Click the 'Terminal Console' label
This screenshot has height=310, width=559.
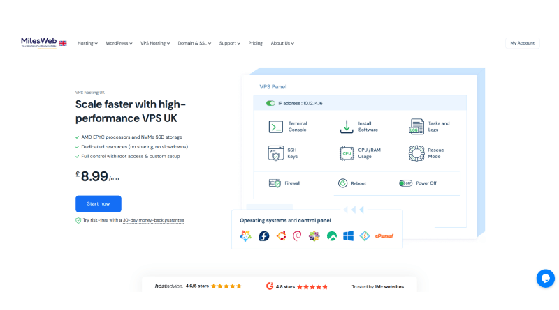[x=298, y=127]
